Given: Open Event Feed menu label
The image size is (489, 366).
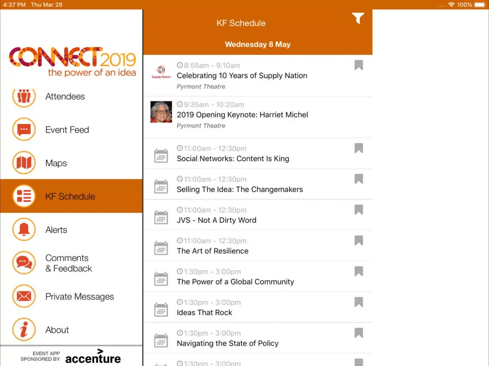Looking at the screenshot, I should pos(67,130).
